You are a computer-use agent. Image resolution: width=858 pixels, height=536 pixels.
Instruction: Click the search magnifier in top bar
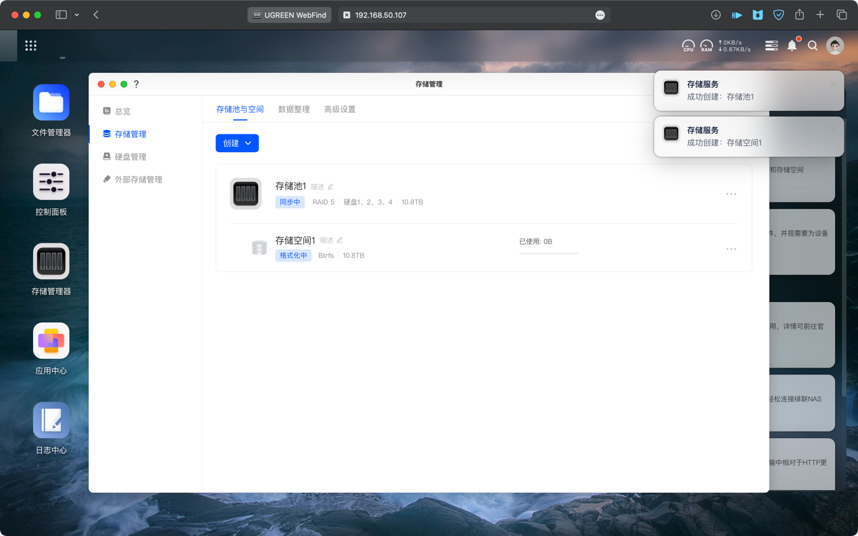coord(813,46)
